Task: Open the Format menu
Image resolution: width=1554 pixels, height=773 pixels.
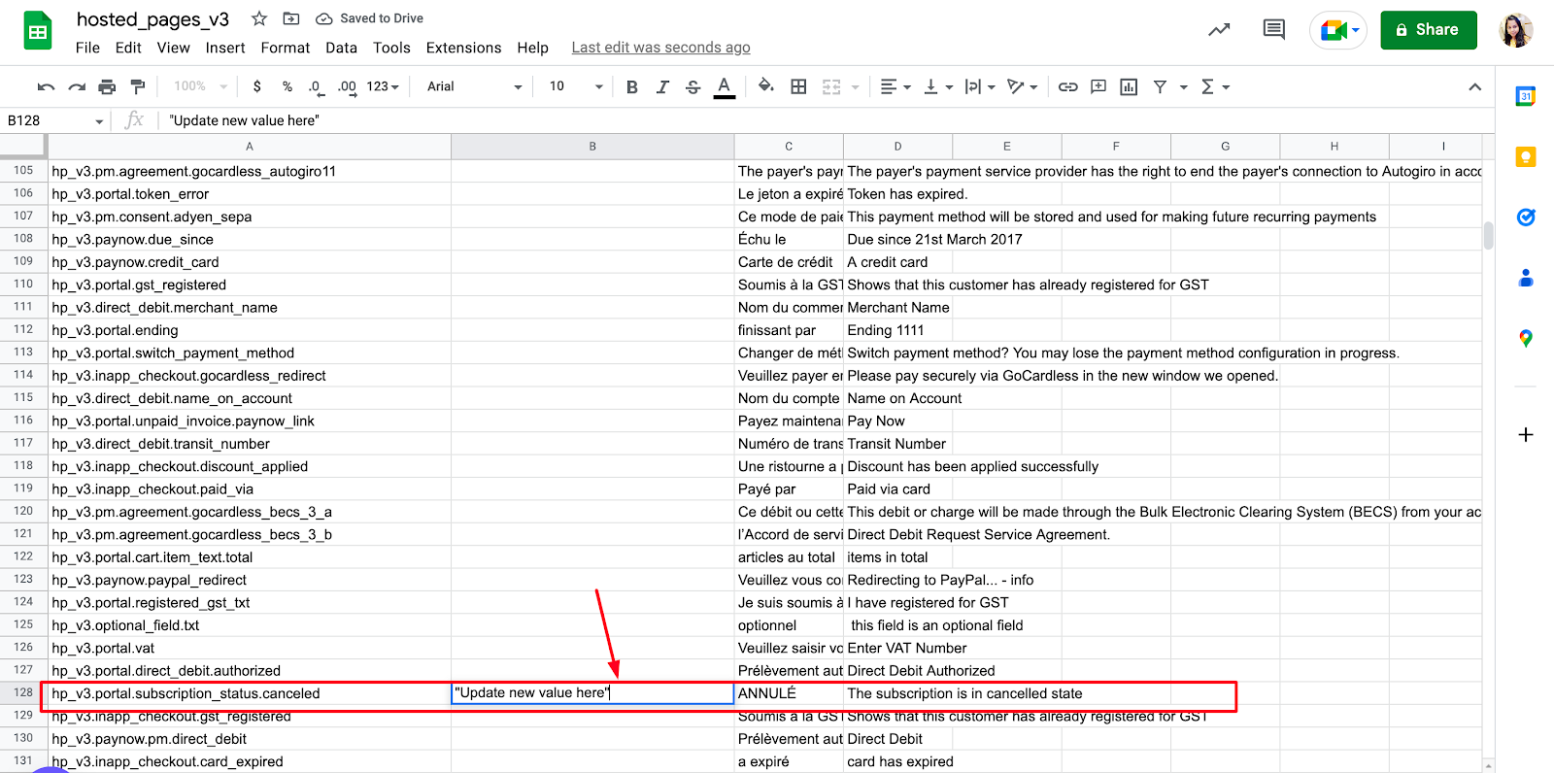Action: point(285,48)
